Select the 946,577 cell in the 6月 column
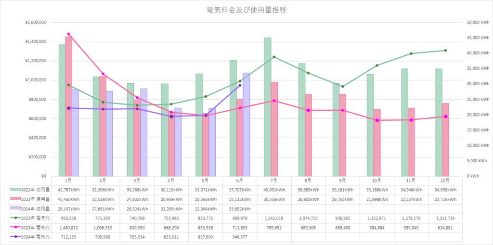This screenshot has width=493, height=245. coord(240,236)
